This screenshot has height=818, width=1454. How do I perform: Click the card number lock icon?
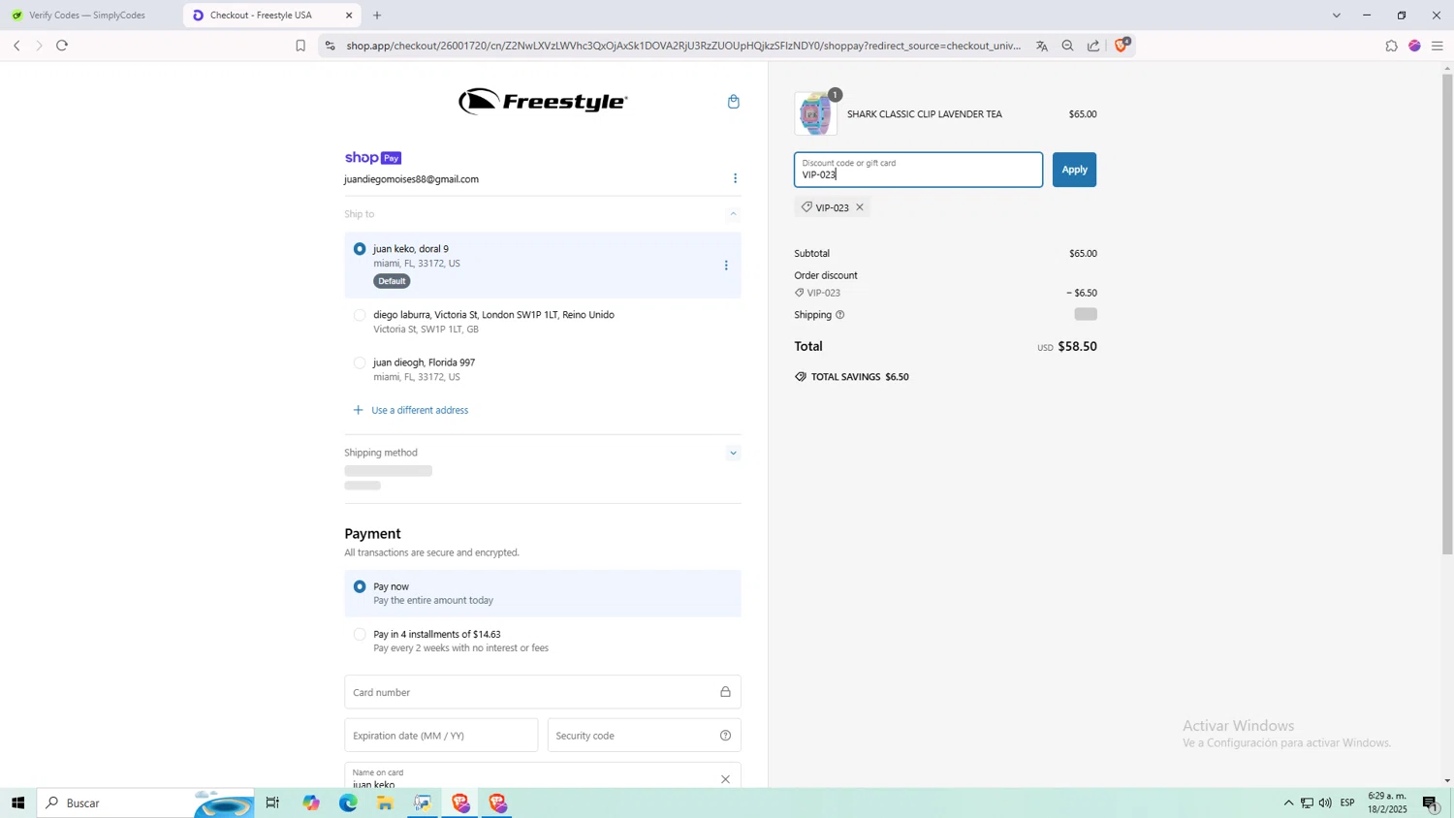[x=725, y=692]
